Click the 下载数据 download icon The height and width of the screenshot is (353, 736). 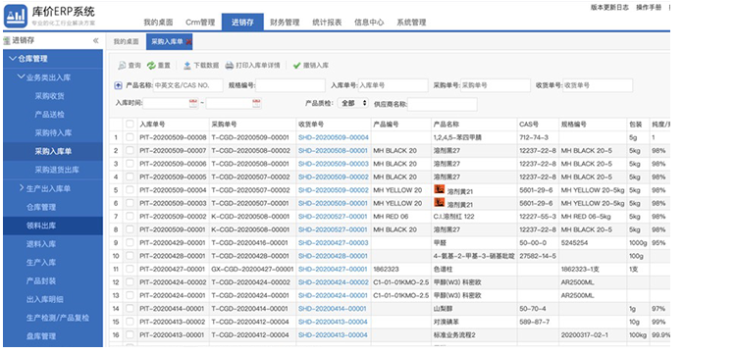pyautogui.click(x=186, y=66)
